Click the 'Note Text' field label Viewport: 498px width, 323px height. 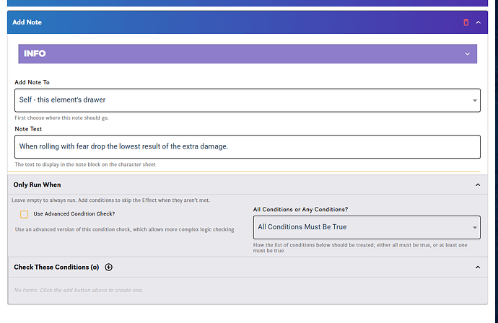[28, 129]
